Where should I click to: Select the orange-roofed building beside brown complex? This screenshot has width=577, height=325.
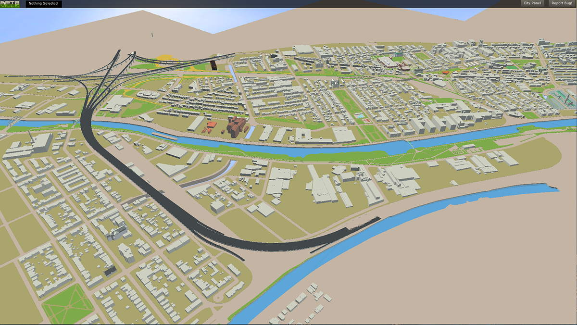tap(211, 126)
